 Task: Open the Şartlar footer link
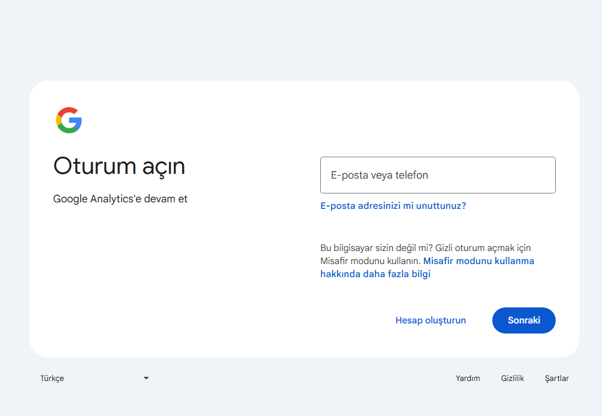[x=556, y=378]
